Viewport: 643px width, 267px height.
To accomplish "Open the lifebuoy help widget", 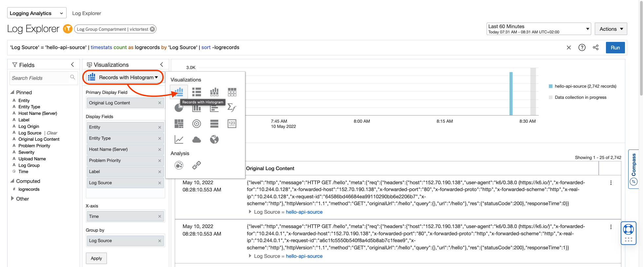I will click(628, 229).
